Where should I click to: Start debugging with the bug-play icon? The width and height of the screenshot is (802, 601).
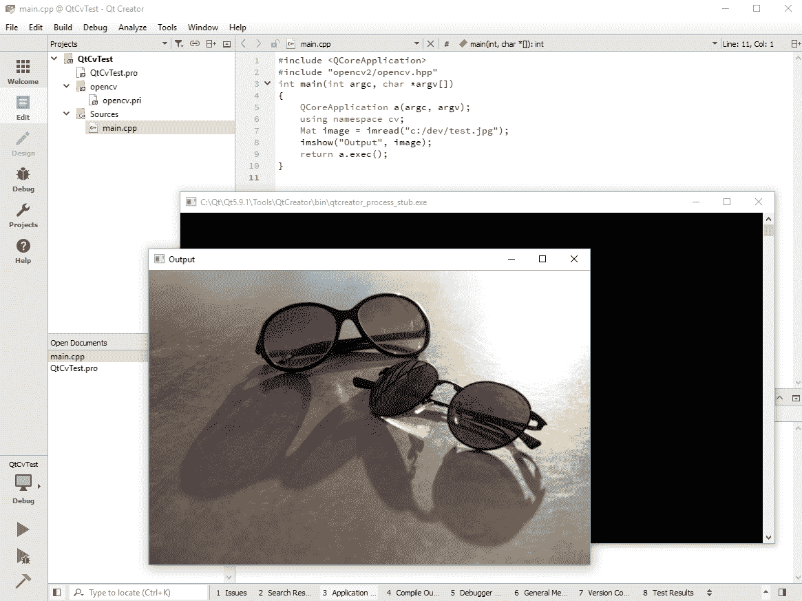point(23,556)
